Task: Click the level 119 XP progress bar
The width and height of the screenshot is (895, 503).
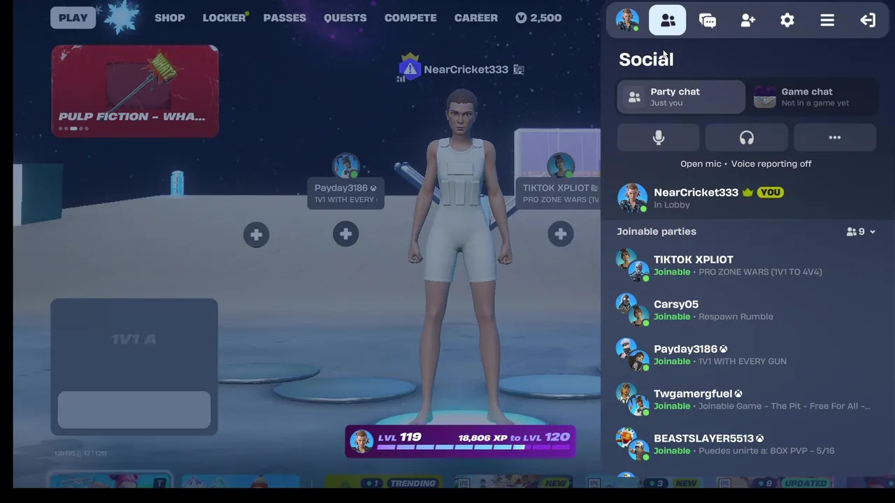Action: pyautogui.click(x=460, y=442)
